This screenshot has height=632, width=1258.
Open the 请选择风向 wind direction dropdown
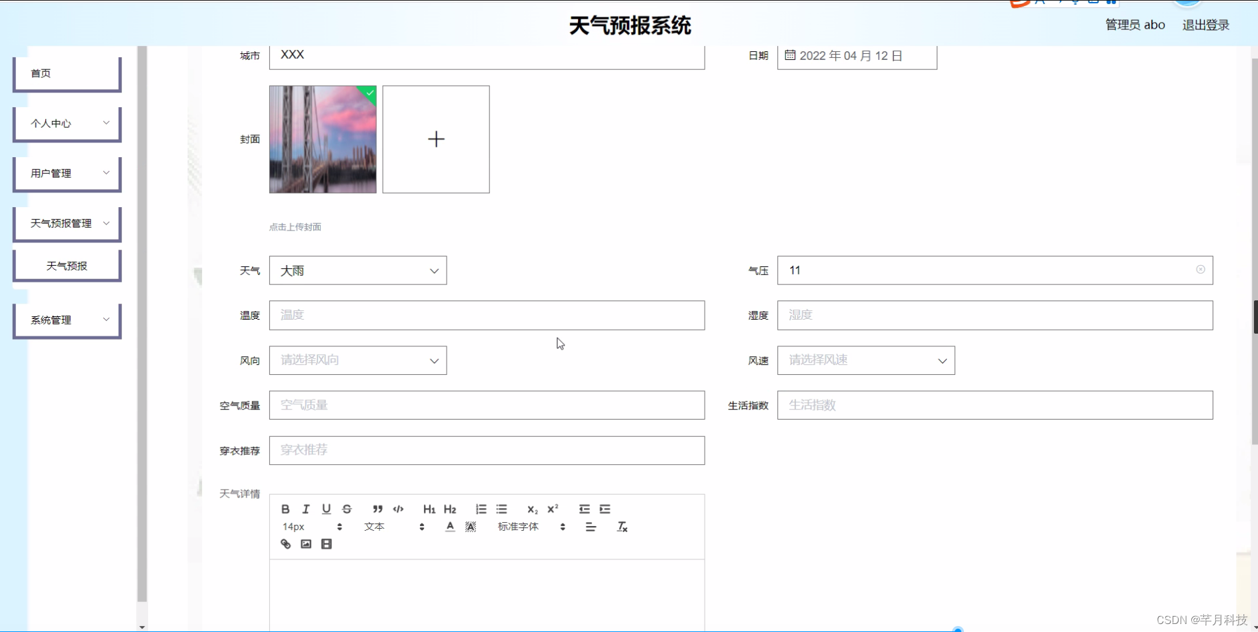(358, 360)
